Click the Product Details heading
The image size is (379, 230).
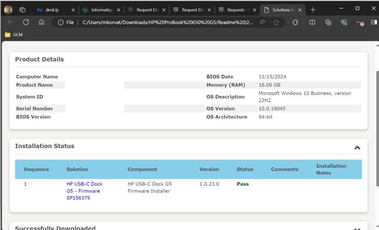click(39, 59)
